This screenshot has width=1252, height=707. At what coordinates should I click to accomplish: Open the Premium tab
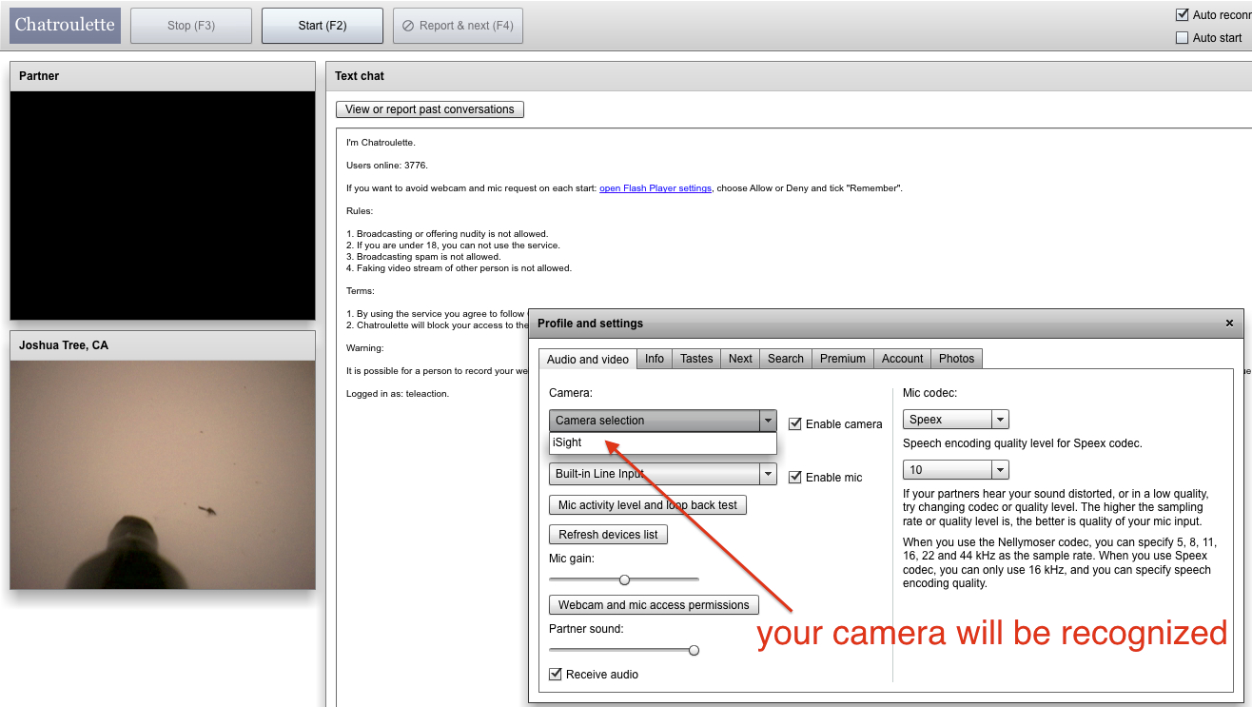[843, 359]
